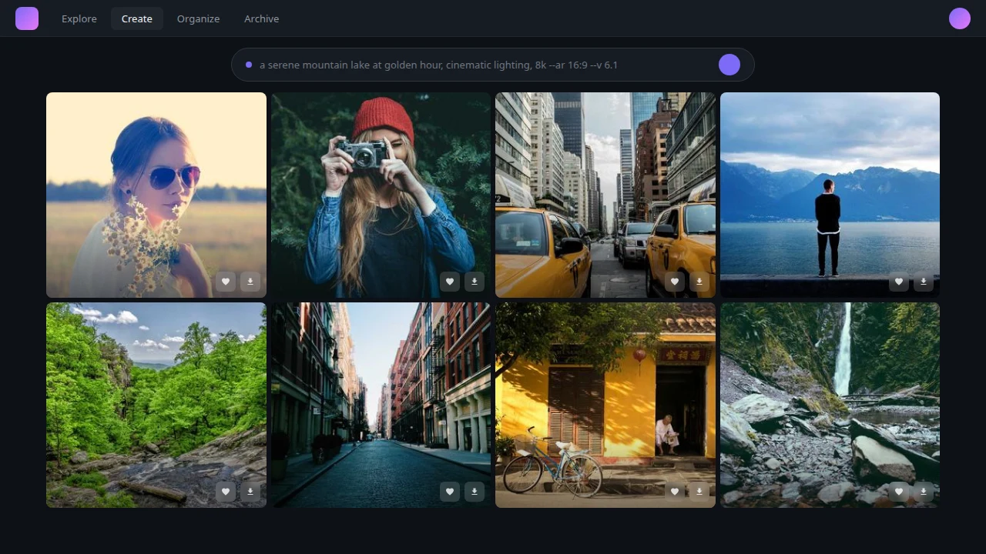Download the yellow storefront bicycle image
The image size is (986, 554).
click(x=699, y=491)
